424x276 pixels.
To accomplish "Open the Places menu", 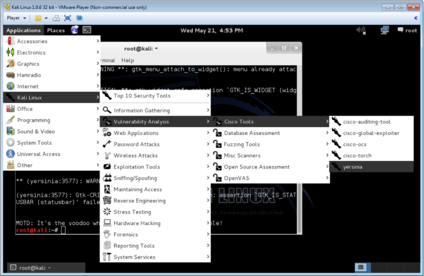I will pyautogui.click(x=56, y=30).
